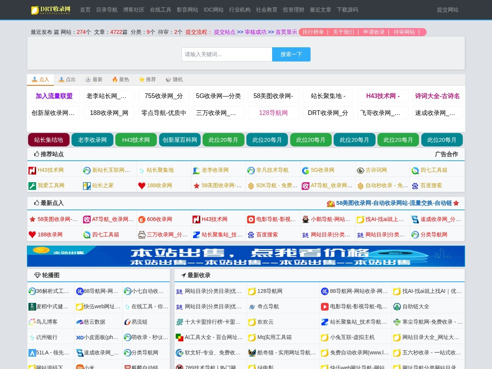Screen dimensions: 492x369
Task: Switch to the 点入 tab
Action: point(40,80)
